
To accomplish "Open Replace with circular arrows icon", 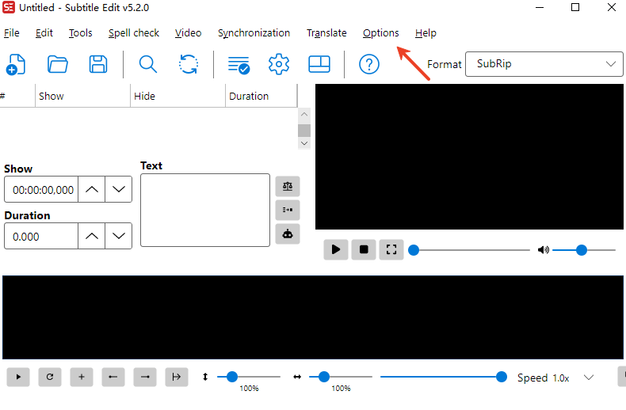I will tap(189, 64).
